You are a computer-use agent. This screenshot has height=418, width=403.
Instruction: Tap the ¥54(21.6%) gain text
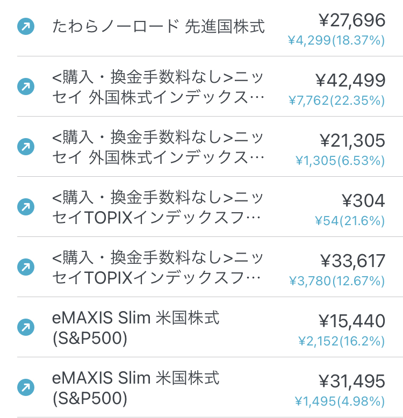tap(350, 221)
